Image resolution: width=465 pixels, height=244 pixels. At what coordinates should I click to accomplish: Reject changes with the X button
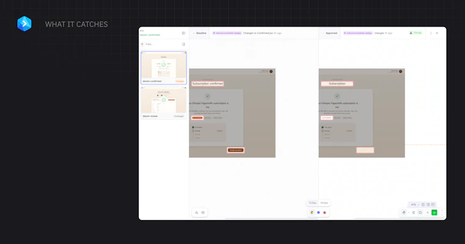[427, 213]
